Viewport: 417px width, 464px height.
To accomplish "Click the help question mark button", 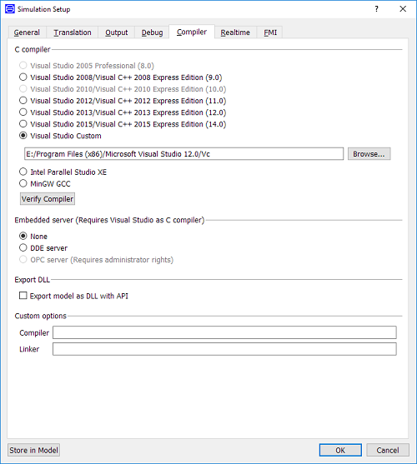I will pos(376,9).
